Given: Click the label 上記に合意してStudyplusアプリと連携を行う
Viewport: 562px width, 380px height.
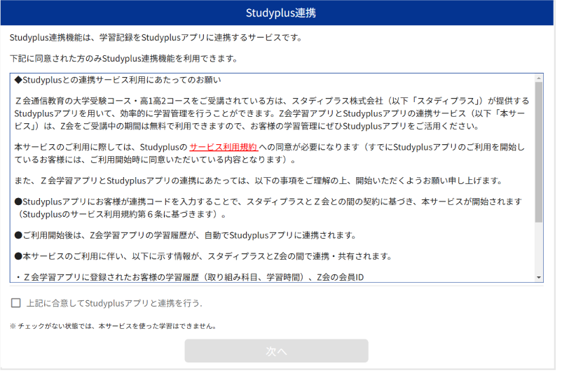Looking at the screenshot, I should pos(114,303).
